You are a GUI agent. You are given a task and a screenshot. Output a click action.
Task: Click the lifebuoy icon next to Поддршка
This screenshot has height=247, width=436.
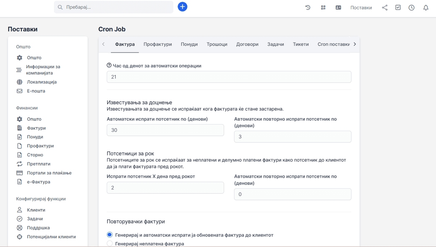[x=20, y=228]
